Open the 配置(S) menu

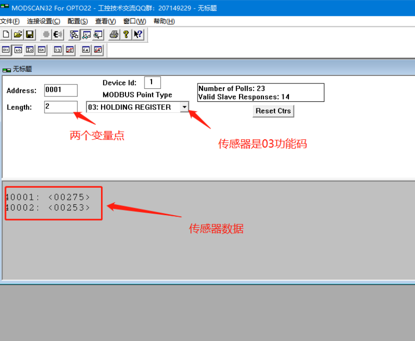[77, 21]
